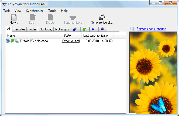
Task: Click the Services gear icon
Action: pos(132,29)
